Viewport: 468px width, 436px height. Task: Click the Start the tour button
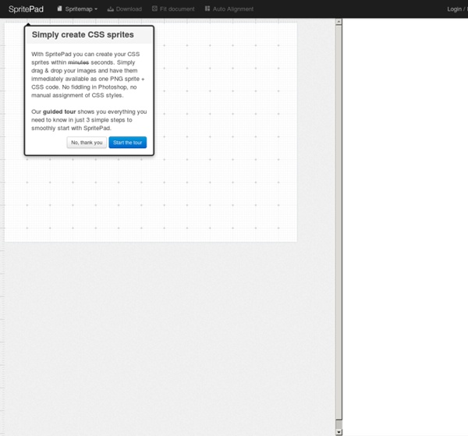(128, 143)
